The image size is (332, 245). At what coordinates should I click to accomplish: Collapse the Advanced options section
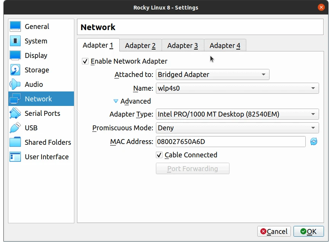pyautogui.click(x=116, y=101)
